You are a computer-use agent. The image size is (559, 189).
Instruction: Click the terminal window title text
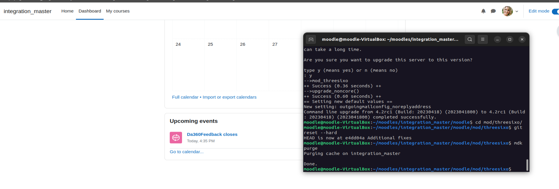390,39
